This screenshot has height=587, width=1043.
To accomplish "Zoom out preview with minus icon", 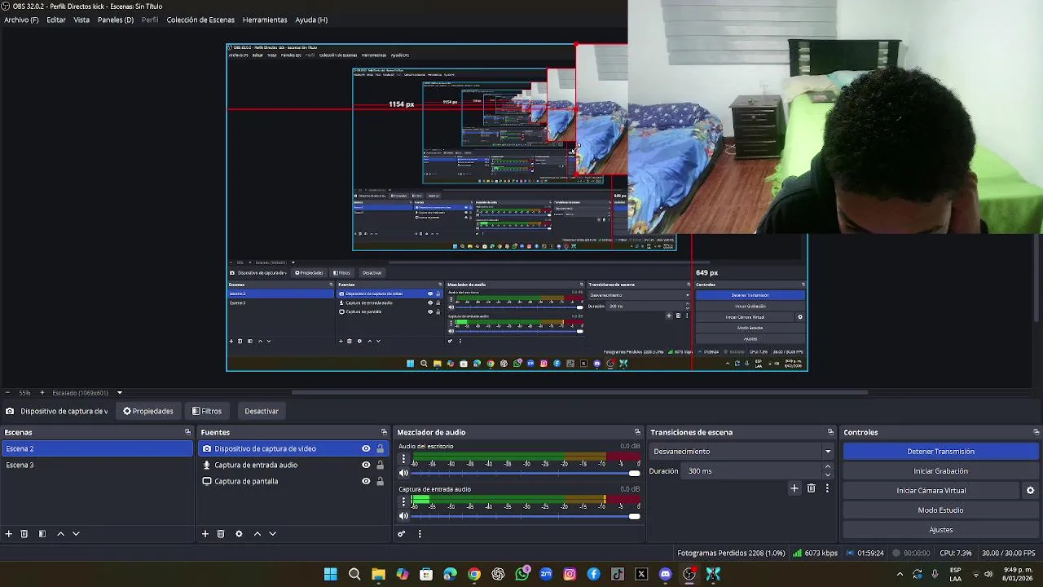I will tap(7, 393).
